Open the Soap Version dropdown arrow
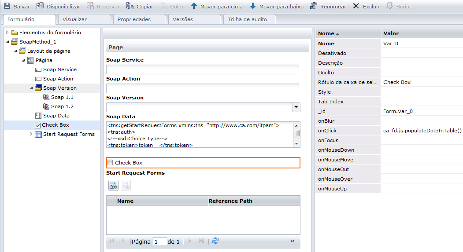The height and width of the screenshot is (252, 463). click(x=296, y=107)
